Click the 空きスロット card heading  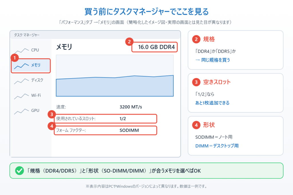click(217, 82)
